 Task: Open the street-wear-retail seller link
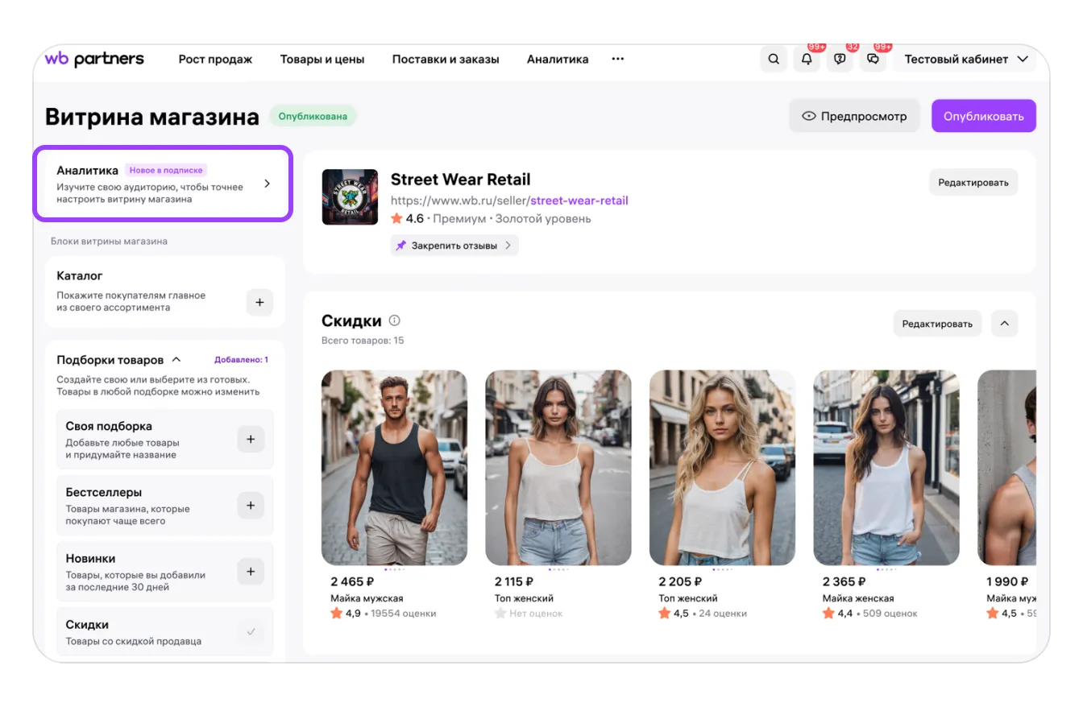tap(579, 201)
